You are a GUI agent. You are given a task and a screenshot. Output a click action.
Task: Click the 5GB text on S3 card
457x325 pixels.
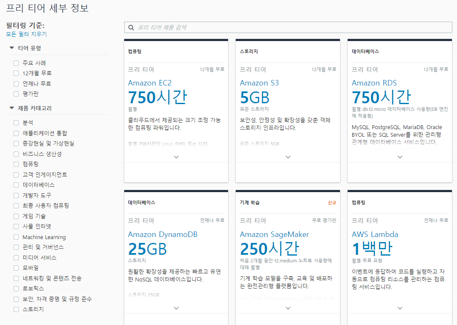[x=255, y=97]
